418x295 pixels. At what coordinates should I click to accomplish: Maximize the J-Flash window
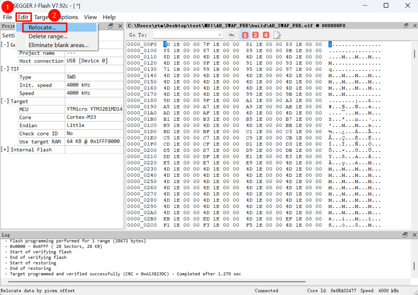386,6
